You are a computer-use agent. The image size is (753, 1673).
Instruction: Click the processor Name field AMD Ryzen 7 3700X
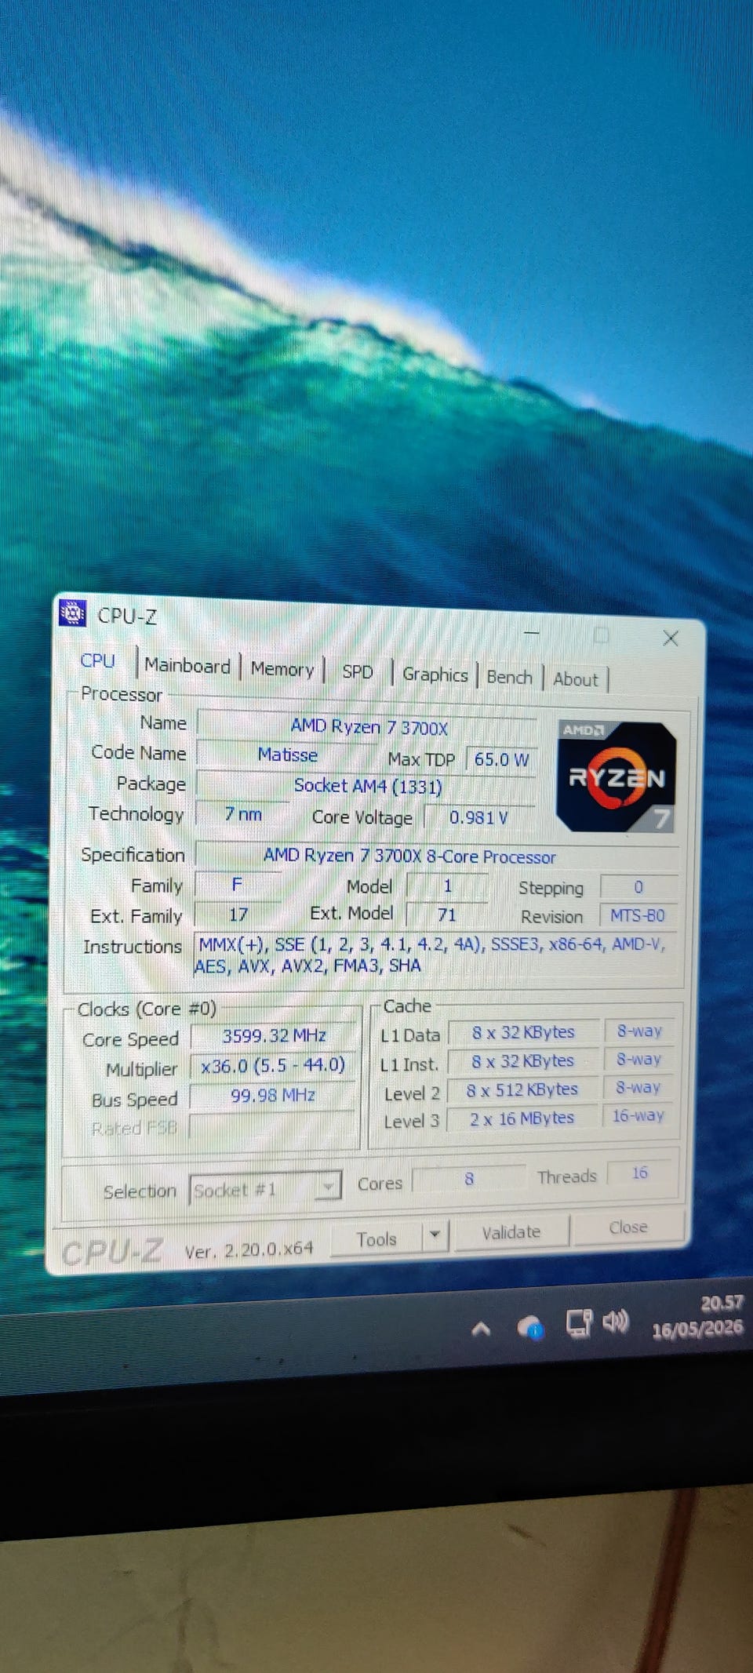click(x=368, y=727)
